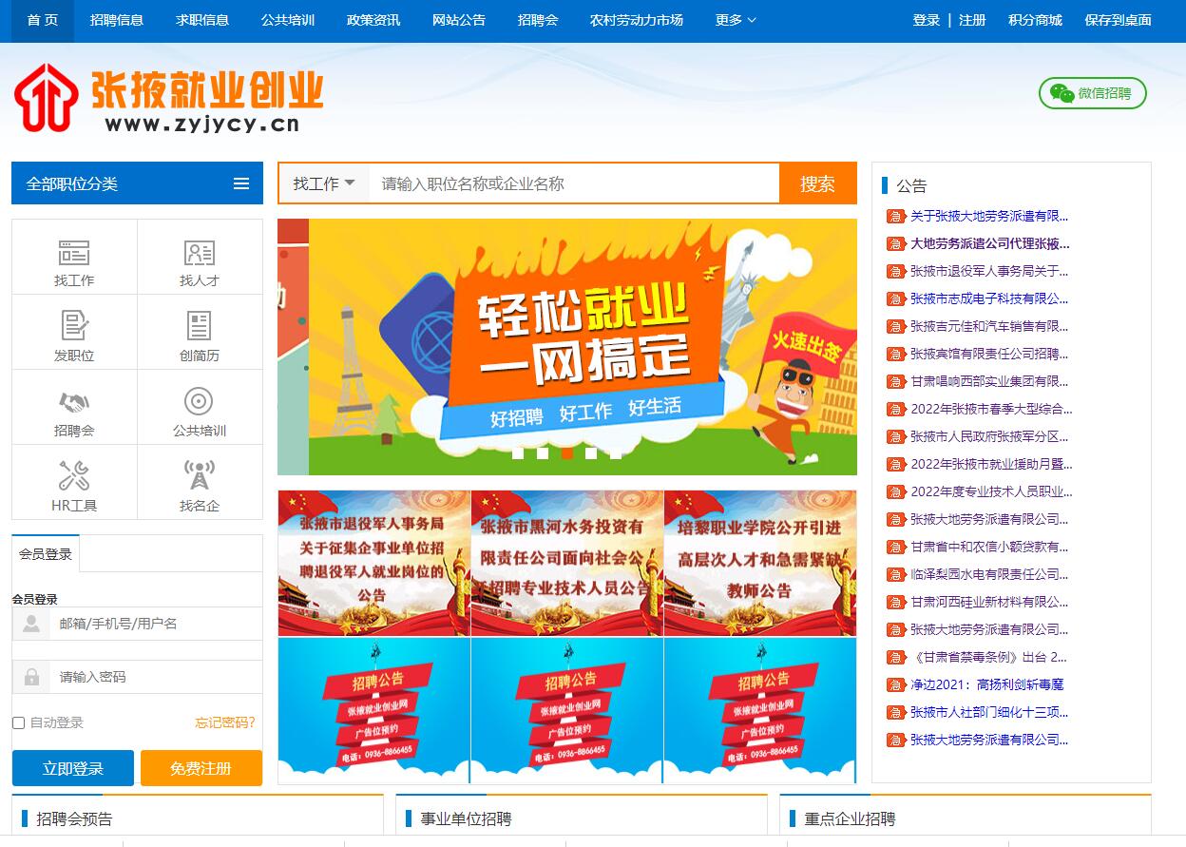Click hamburger icon beside 全部职位分类
The height and width of the screenshot is (847, 1186).
coord(241,183)
